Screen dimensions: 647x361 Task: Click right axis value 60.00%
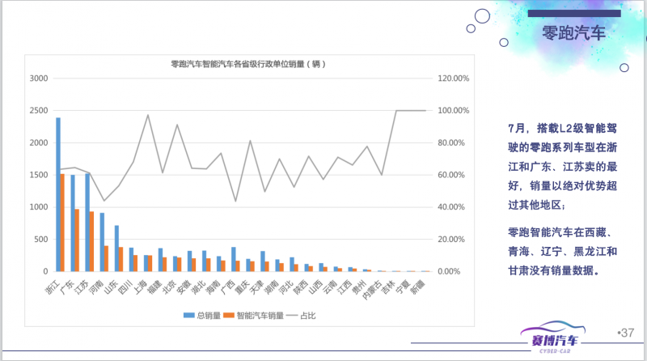click(x=451, y=175)
